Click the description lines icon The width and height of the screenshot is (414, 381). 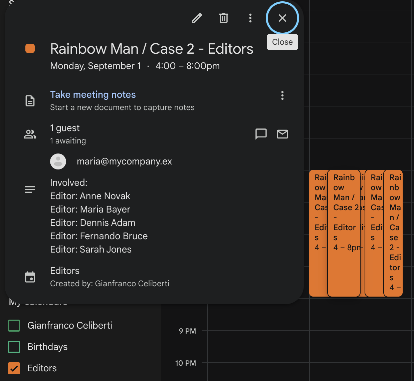click(30, 189)
